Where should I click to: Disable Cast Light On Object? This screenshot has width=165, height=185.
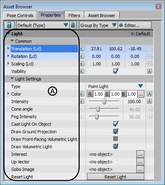tap(115, 124)
